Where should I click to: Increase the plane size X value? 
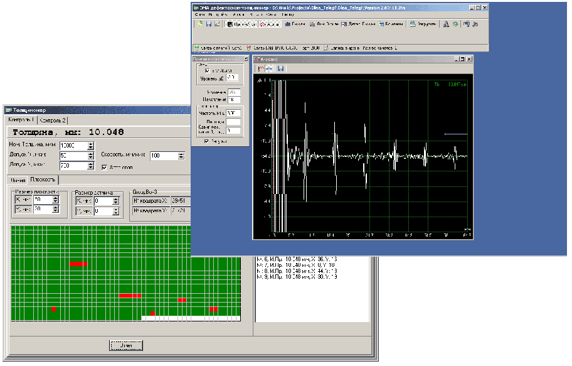pos(55,198)
